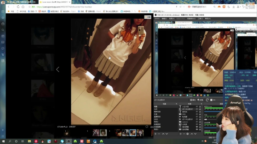The width and height of the screenshot is (257, 144).
Task: Select the last girl thumbnail in the strip
Action: coord(140,133)
